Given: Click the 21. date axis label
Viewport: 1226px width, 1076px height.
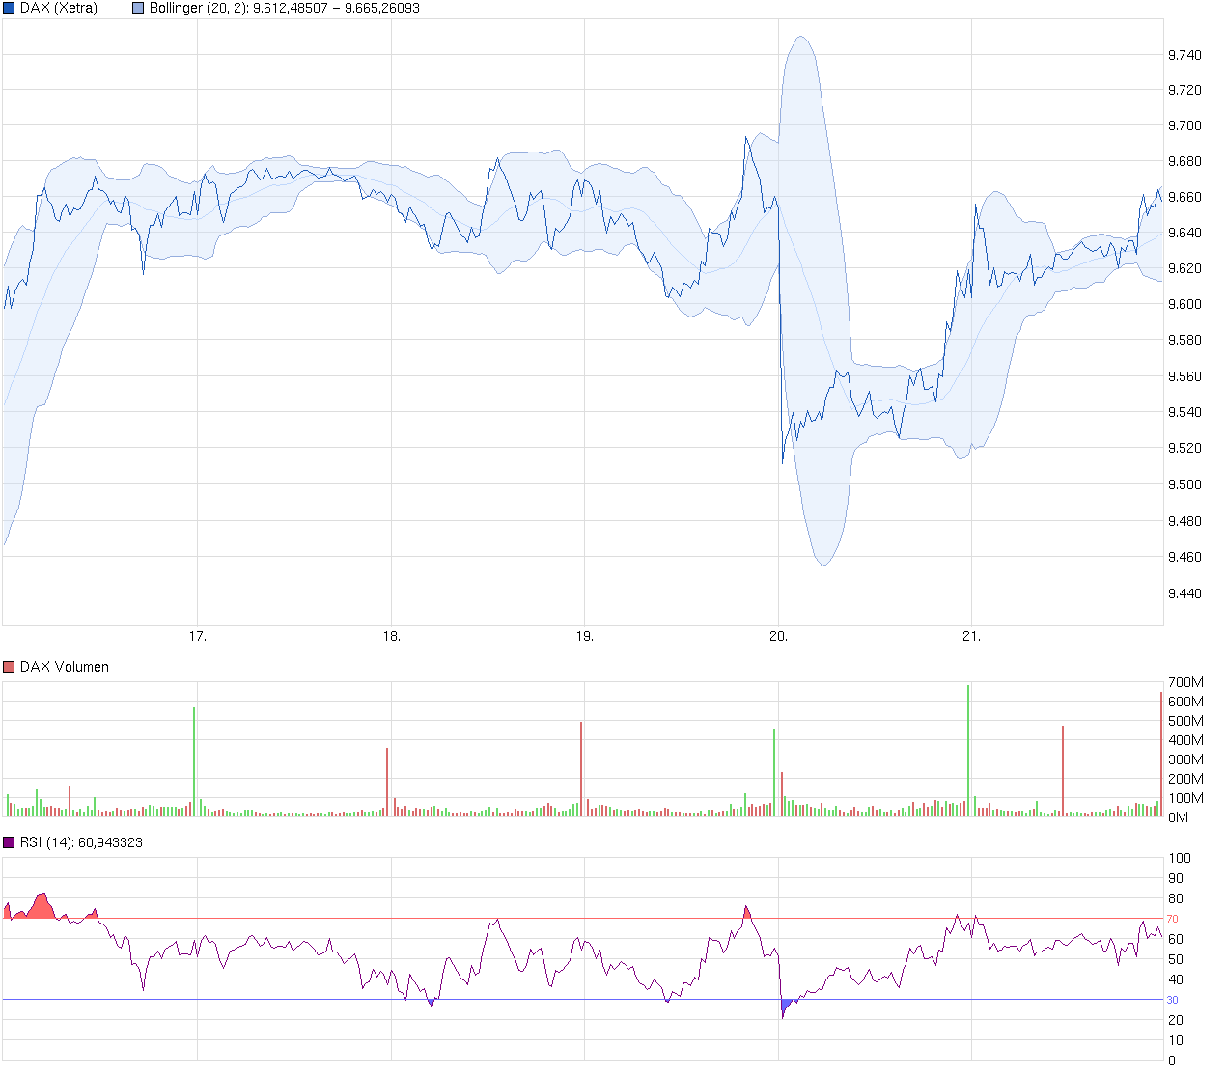Looking at the screenshot, I should tap(971, 636).
